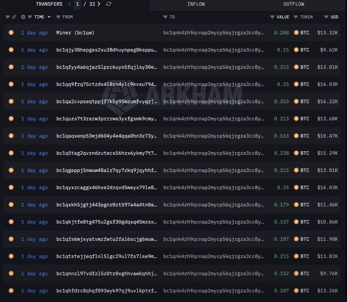Select the TRANSFERS heading tab

click(x=49, y=4)
